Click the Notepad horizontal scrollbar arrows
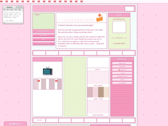Screen dimensions: 168x126 (x=4, y=23)
